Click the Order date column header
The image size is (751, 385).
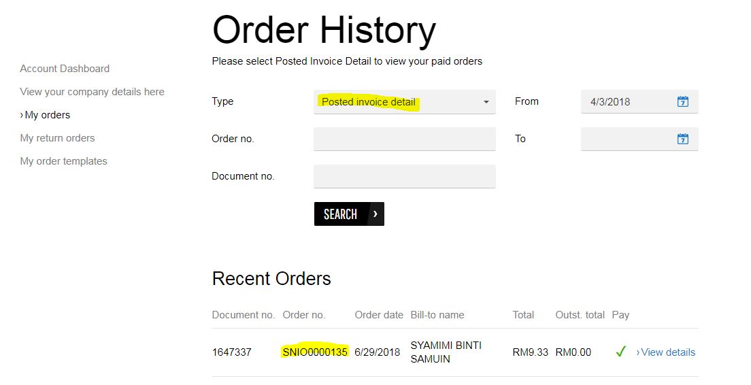(379, 315)
